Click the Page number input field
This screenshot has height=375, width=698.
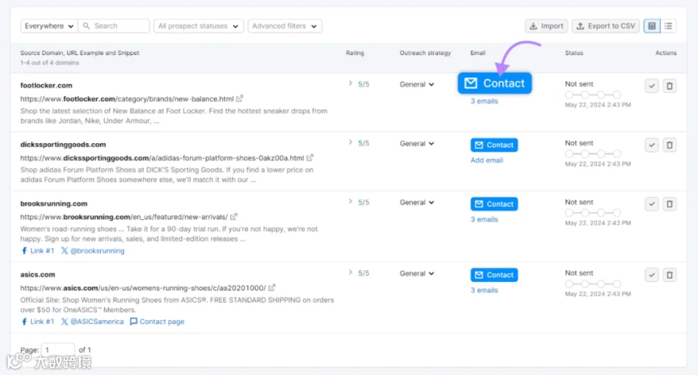[58, 349]
